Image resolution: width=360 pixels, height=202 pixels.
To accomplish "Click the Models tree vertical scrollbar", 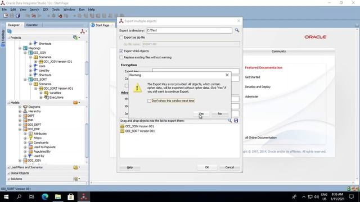I will [87, 140].
